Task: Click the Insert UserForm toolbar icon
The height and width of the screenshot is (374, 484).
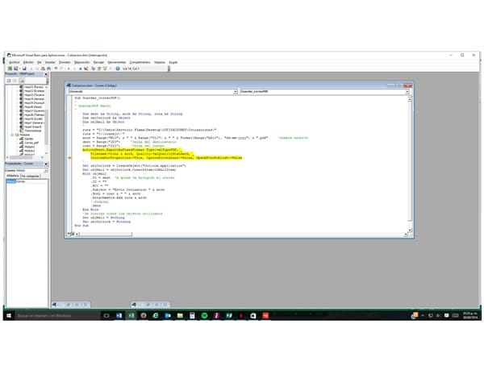Action: (x=16, y=69)
